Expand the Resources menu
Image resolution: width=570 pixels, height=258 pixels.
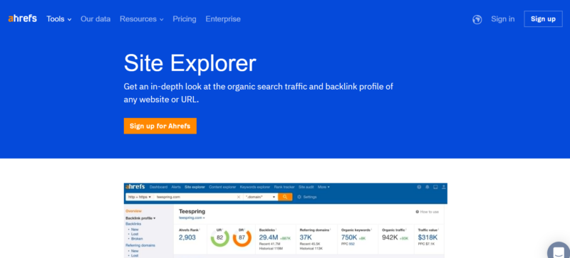pos(142,19)
